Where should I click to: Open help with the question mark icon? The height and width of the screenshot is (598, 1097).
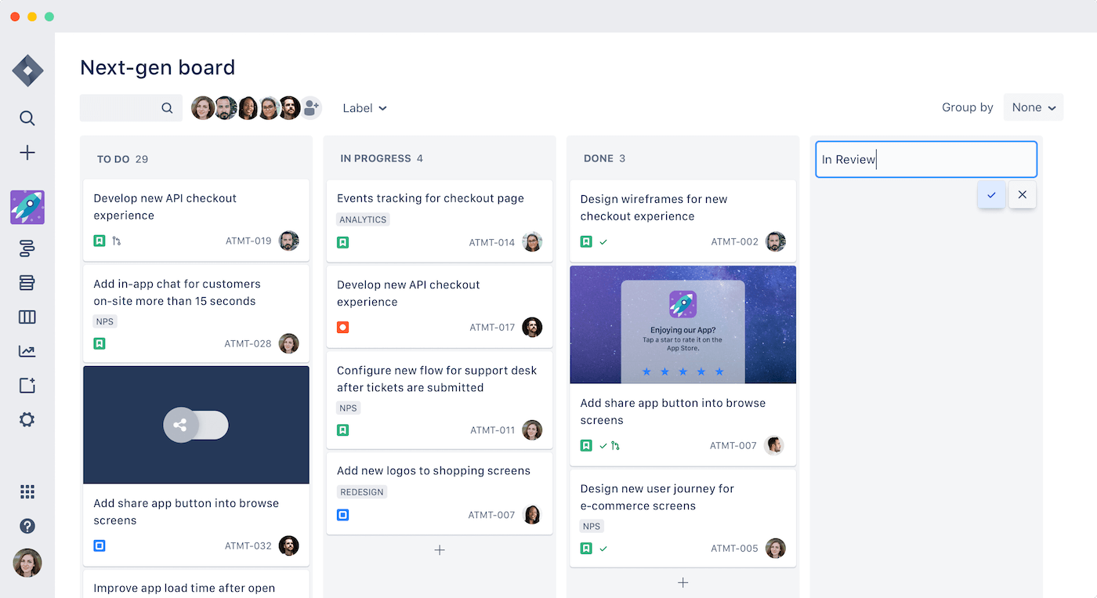(x=27, y=526)
